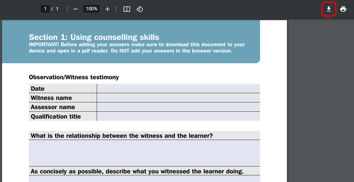Rotate the document counterclockwise
This screenshot has width=354, height=182.
point(140,9)
